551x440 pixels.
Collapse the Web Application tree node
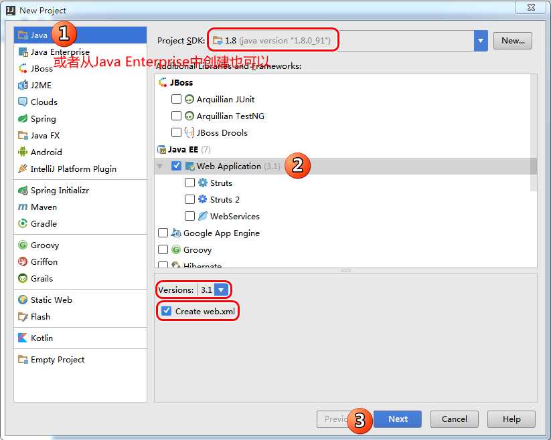[160, 166]
